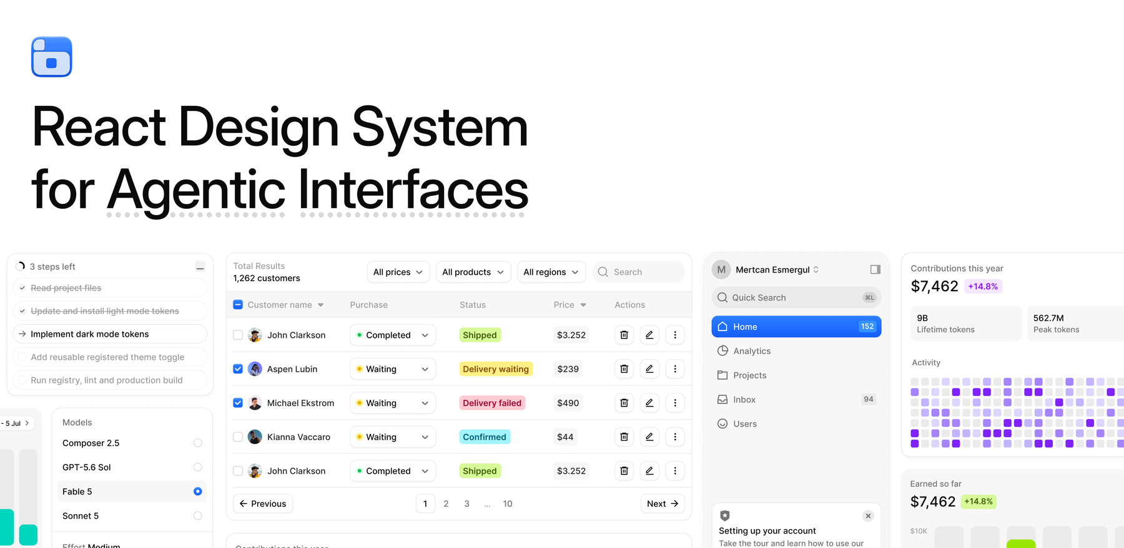1124x548 pixels.
Task: Uncheck the Michael Ekstrom checkbox
Action: (238, 403)
